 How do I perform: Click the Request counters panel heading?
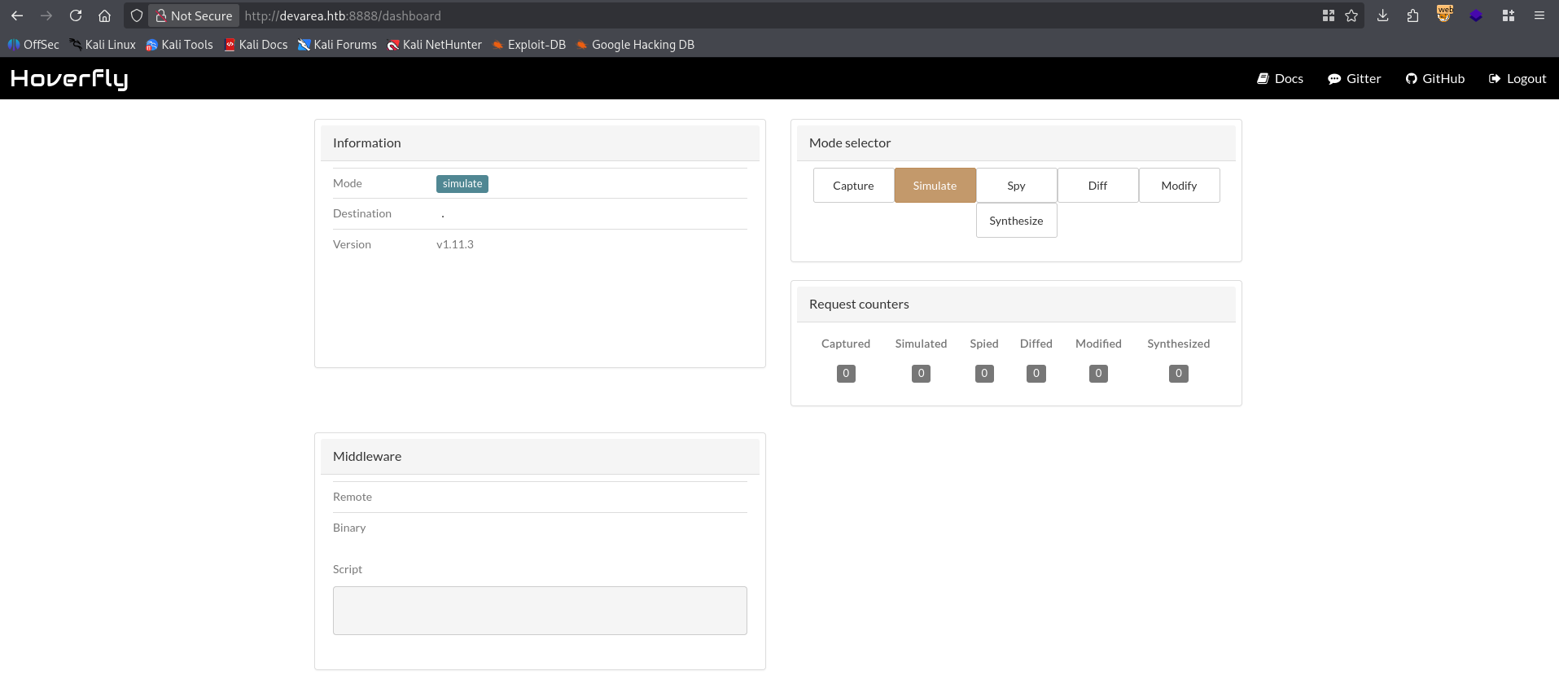pyautogui.click(x=859, y=305)
